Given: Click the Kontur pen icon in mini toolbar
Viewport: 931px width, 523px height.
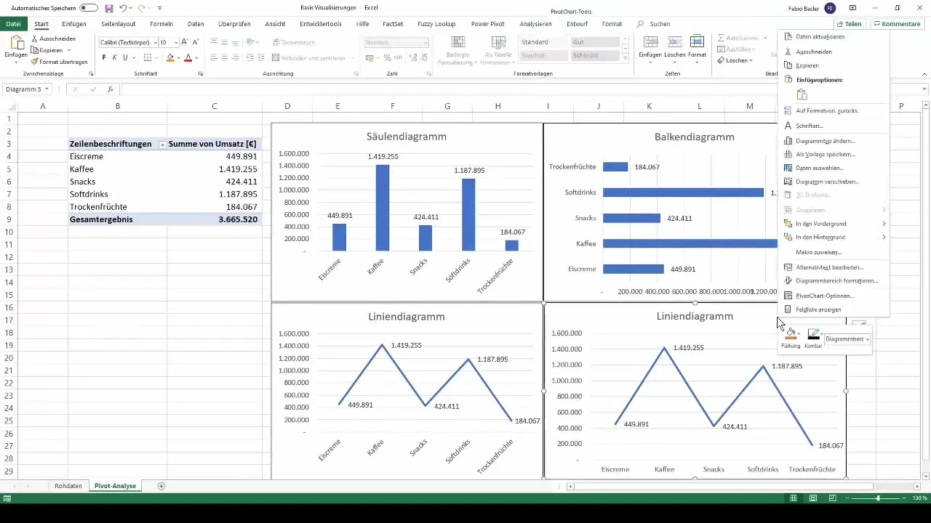Looking at the screenshot, I should tap(813, 334).
